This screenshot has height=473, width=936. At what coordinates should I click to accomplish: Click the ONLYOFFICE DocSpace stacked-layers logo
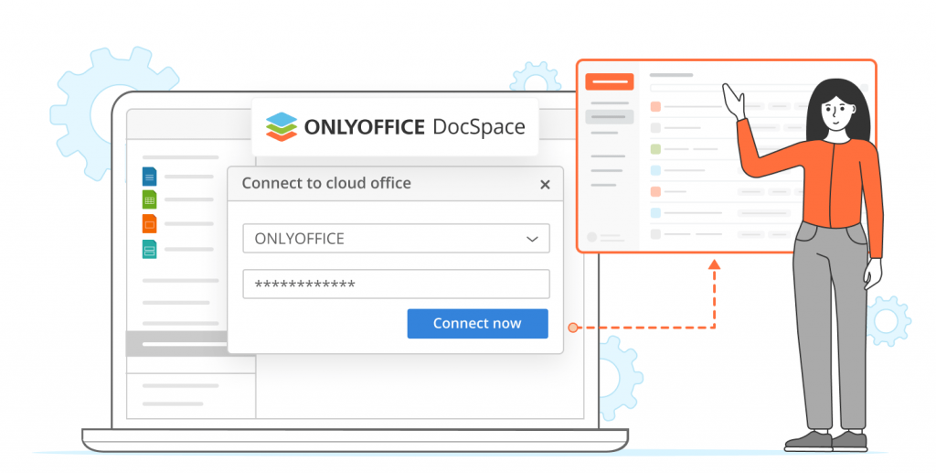tap(282, 126)
